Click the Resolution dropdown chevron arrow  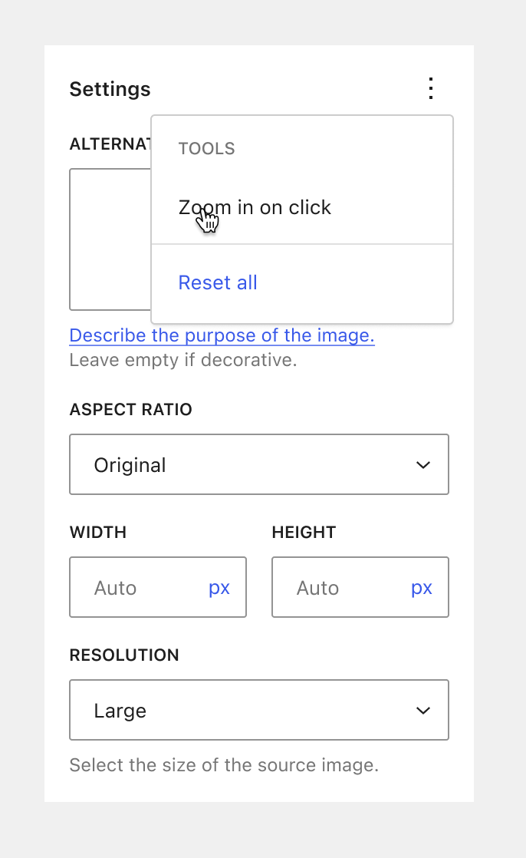click(x=423, y=711)
